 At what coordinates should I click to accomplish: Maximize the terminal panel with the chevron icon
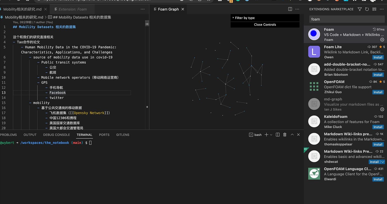tap(292, 135)
